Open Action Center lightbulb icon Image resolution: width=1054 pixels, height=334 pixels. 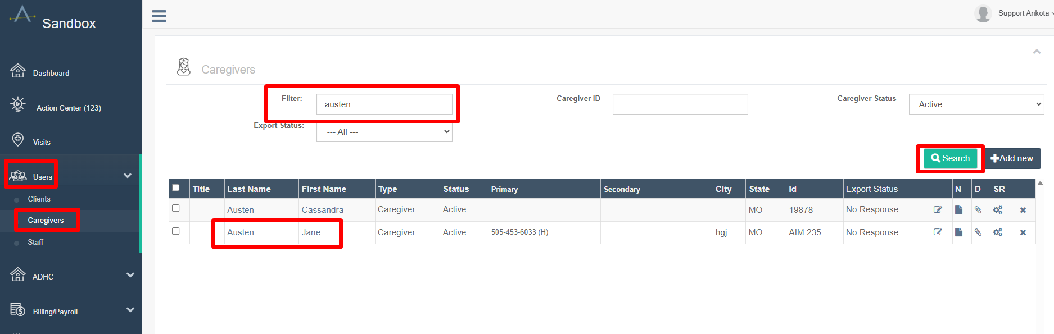tap(18, 104)
